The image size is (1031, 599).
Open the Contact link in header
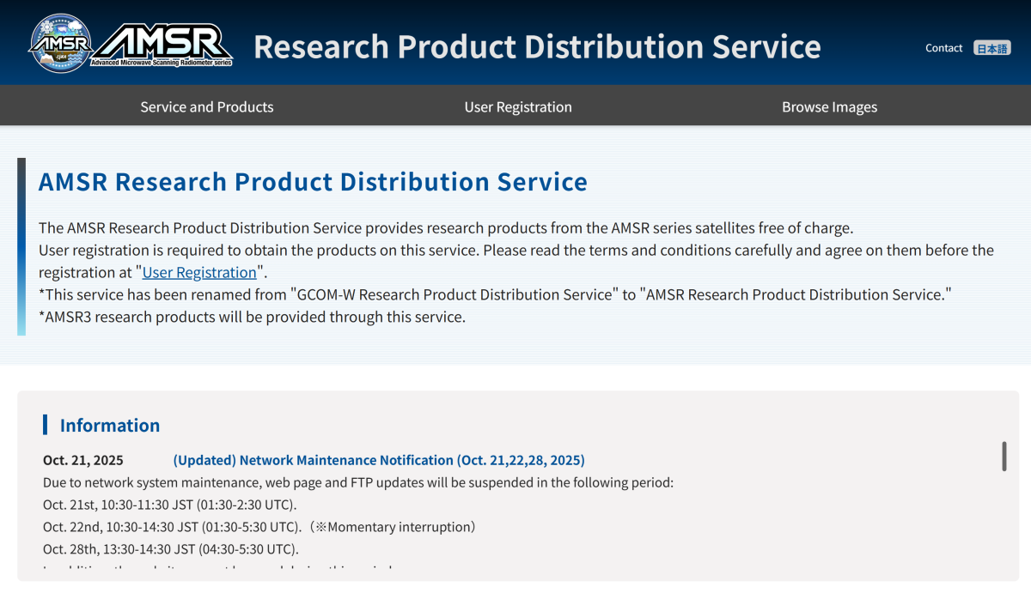click(943, 48)
